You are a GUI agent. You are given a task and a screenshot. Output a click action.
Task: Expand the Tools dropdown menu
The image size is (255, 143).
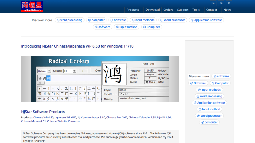(197, 10)
